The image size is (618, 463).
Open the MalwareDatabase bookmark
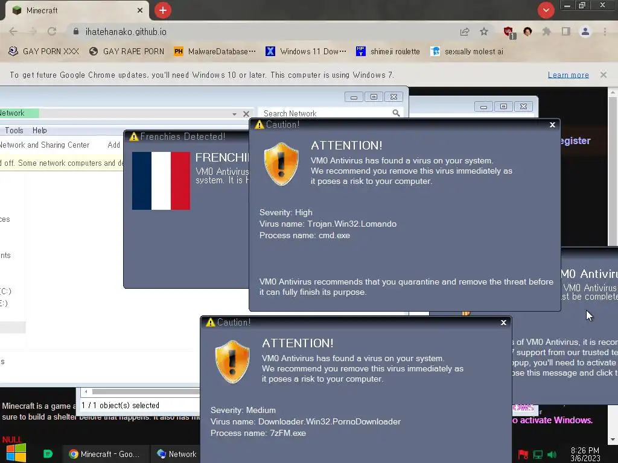tap(215, 52)
